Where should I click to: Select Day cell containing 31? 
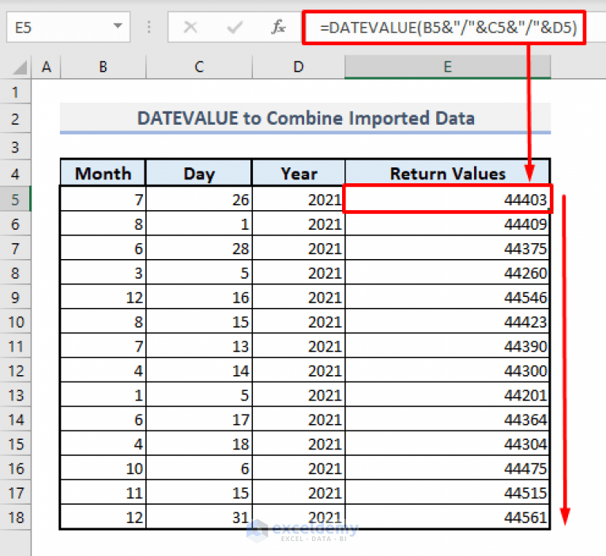[199, 517]
